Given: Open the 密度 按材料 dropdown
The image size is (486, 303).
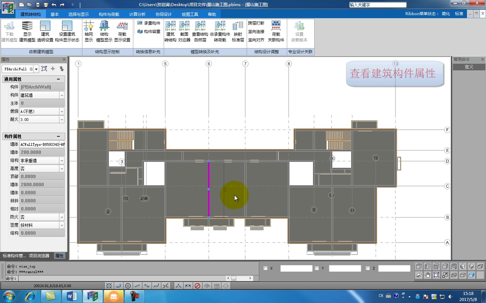Looking at the screenshot, I should pos(61,225).
